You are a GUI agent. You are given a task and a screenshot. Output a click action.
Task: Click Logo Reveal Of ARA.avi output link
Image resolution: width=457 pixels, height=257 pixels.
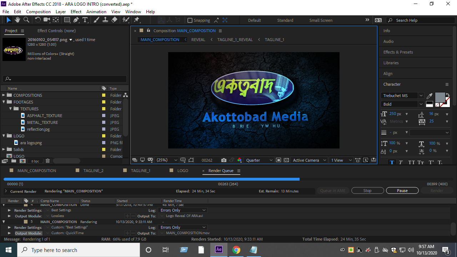(184, 216)
